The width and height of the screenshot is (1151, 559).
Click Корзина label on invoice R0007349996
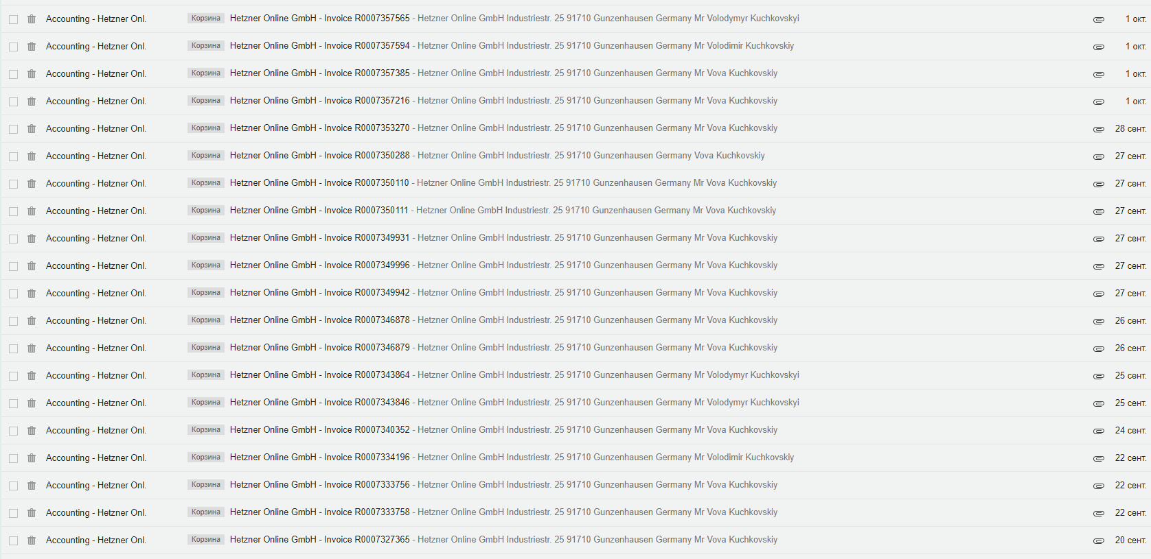click(x=205, y=265)
